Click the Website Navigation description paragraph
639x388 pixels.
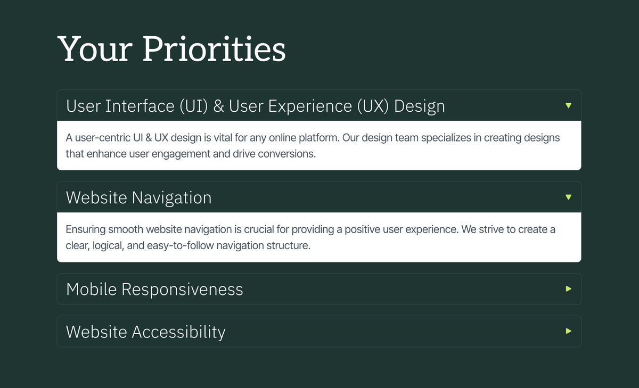point(310,237)
